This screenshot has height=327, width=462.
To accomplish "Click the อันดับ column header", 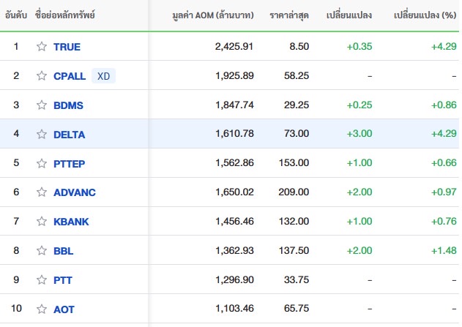I will click(x=16, y=15).
